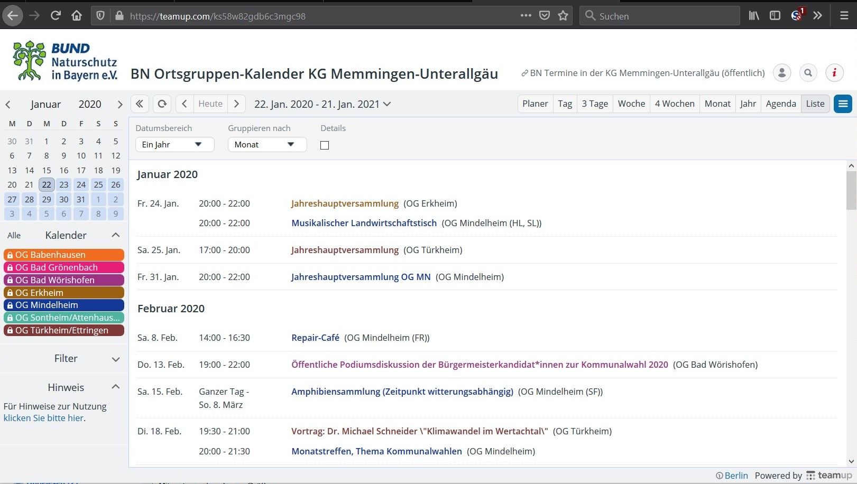
Task: Go to previous date range
Action: pyautogui.click(x=185, y=104)
